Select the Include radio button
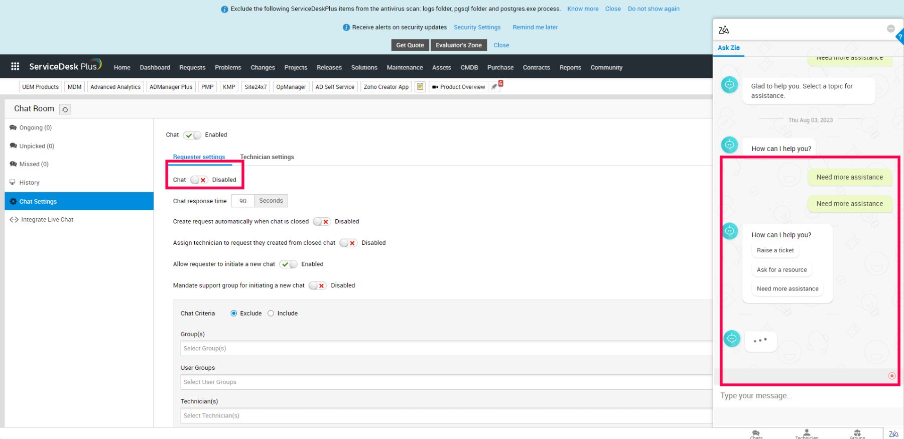 [x=271, y=314]
